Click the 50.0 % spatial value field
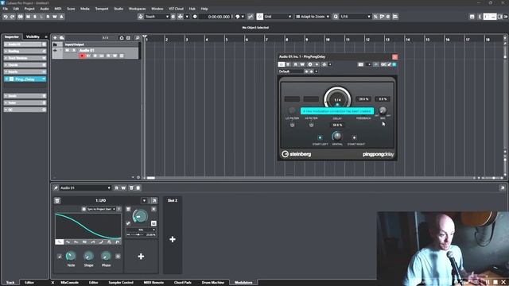 tap(337, 125)
